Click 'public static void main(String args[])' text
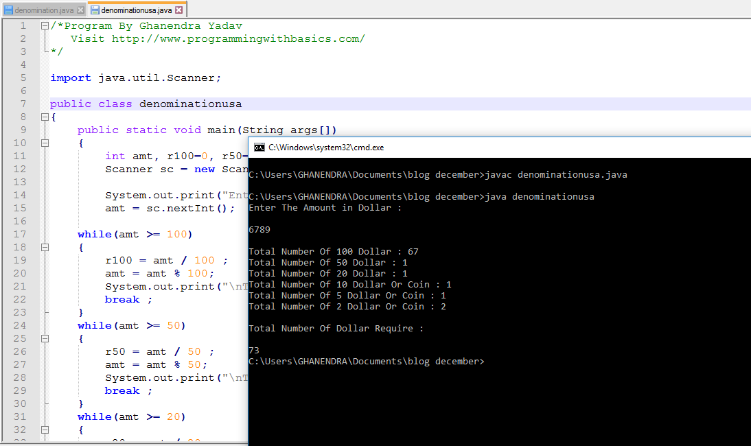This screenshot has height=446, width=751. 207,130
